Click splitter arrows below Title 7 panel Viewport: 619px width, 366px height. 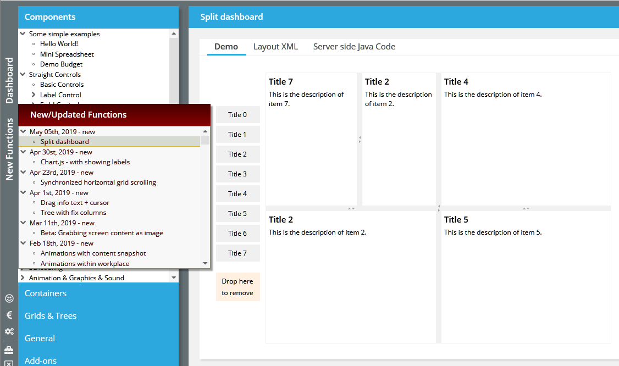(351, 208)
